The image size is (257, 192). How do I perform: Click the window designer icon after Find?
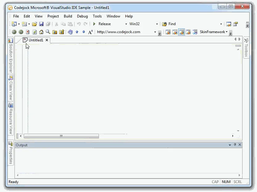click(229, 24)
